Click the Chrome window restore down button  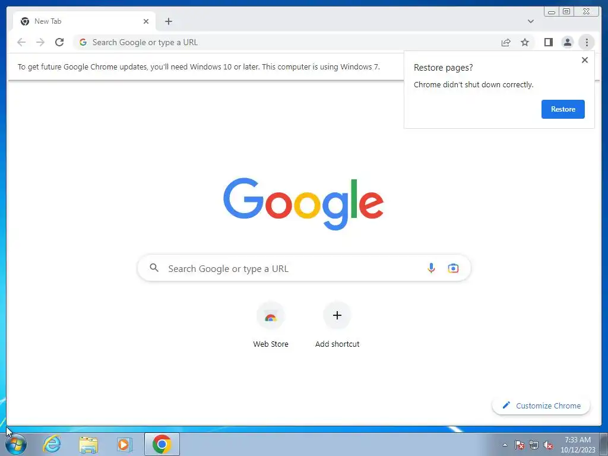pos(566,11)
